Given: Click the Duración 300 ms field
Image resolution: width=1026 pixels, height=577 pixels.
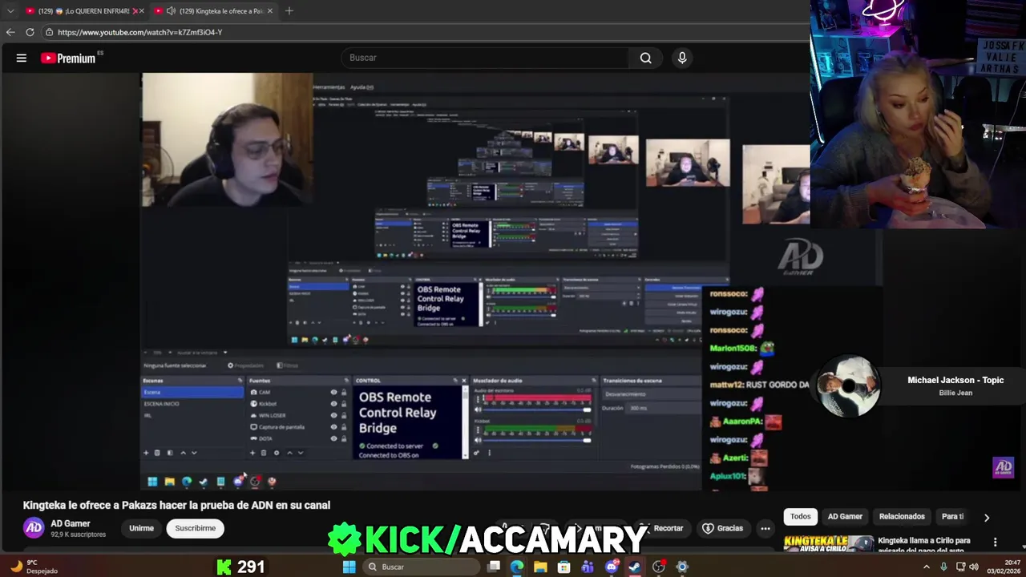Looking at the screenshot, I should (664, 408).
